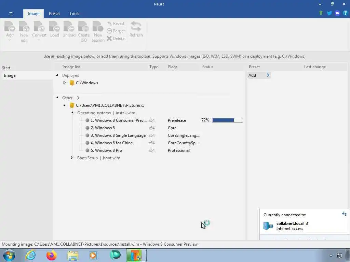Launch Internet Explorer from taskbar
Viewport: 350px width, 262px height.
30,255
